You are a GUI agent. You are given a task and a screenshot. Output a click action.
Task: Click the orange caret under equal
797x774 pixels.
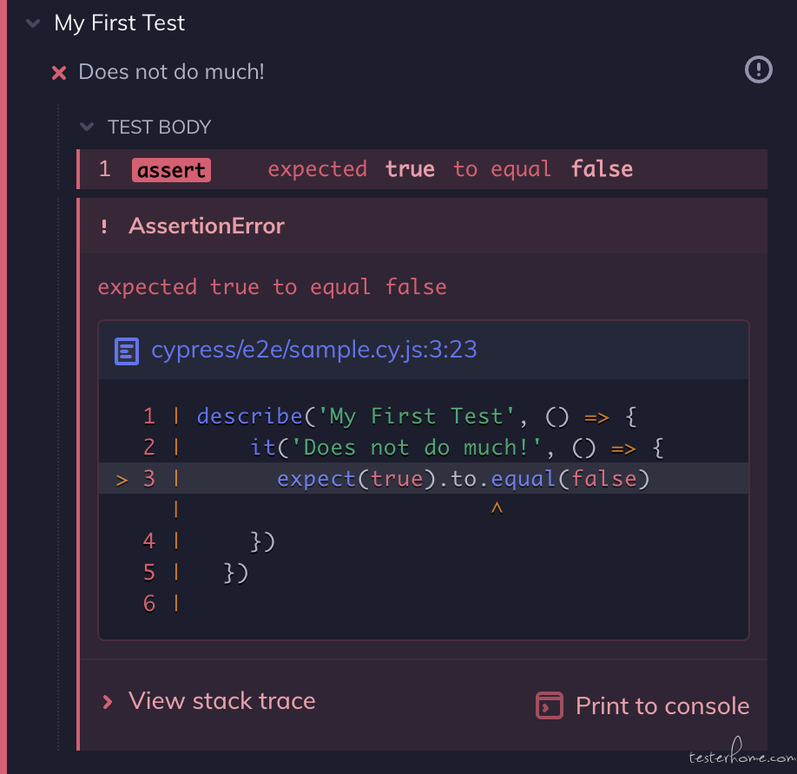pos(497,508)
